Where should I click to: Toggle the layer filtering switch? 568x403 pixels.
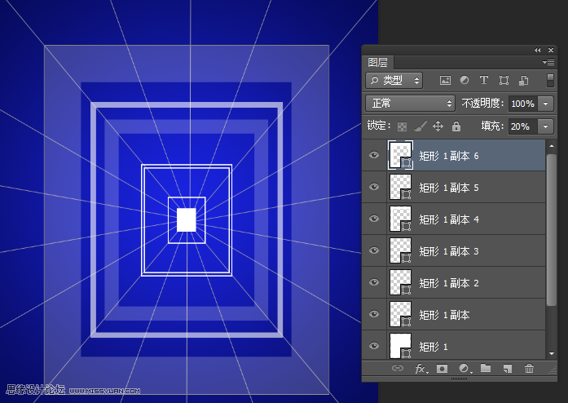pyautogui.click(x=550, y=80)
